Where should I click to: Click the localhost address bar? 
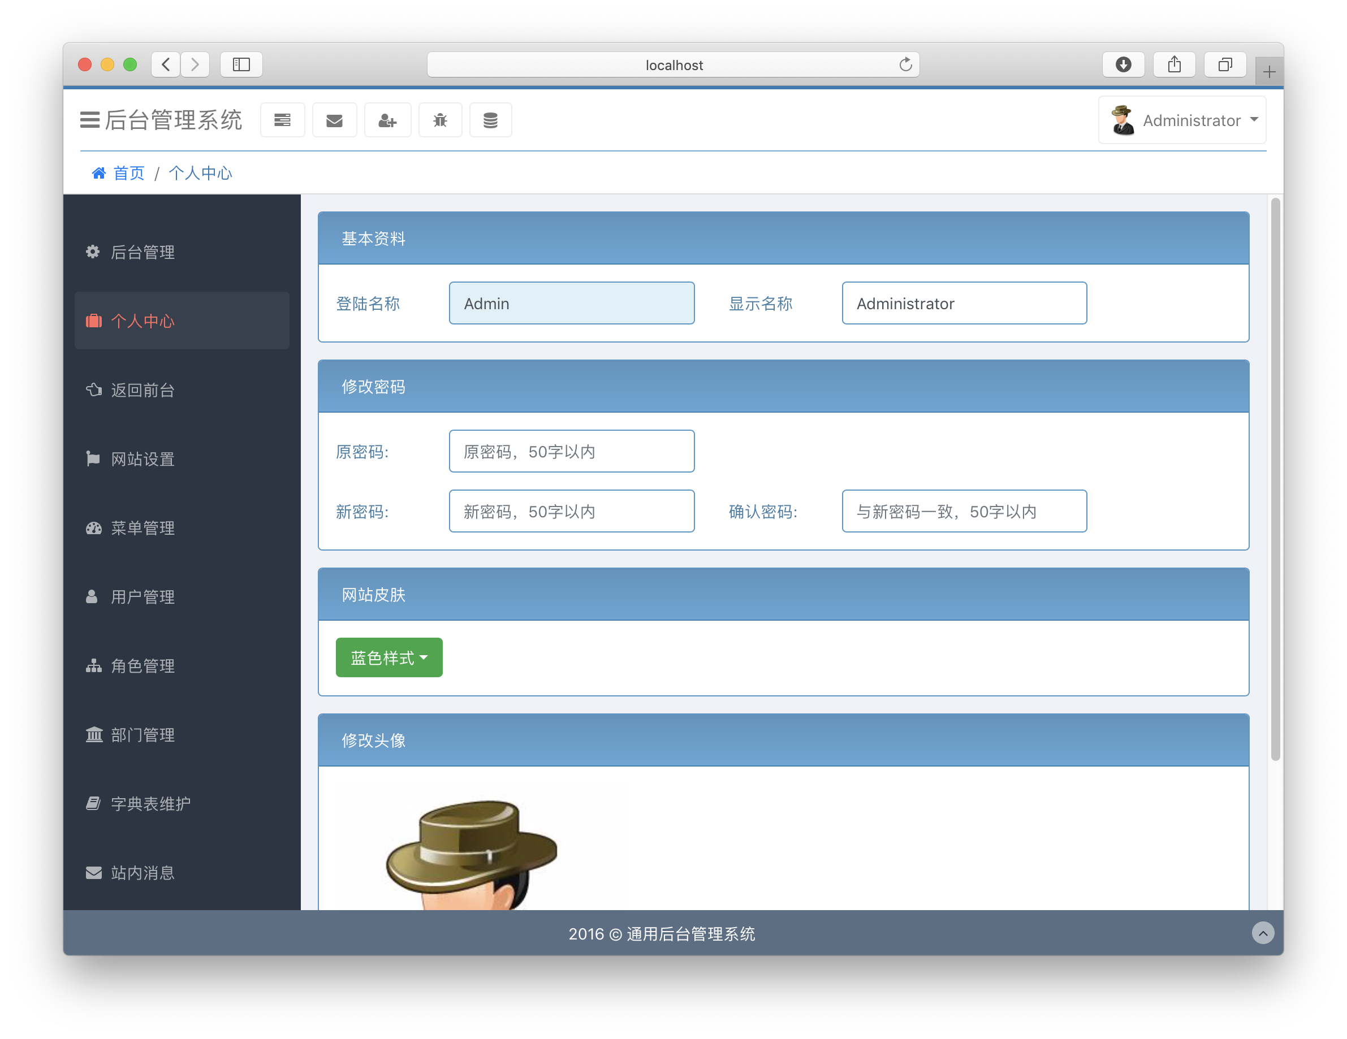click(x=674, y=65)
